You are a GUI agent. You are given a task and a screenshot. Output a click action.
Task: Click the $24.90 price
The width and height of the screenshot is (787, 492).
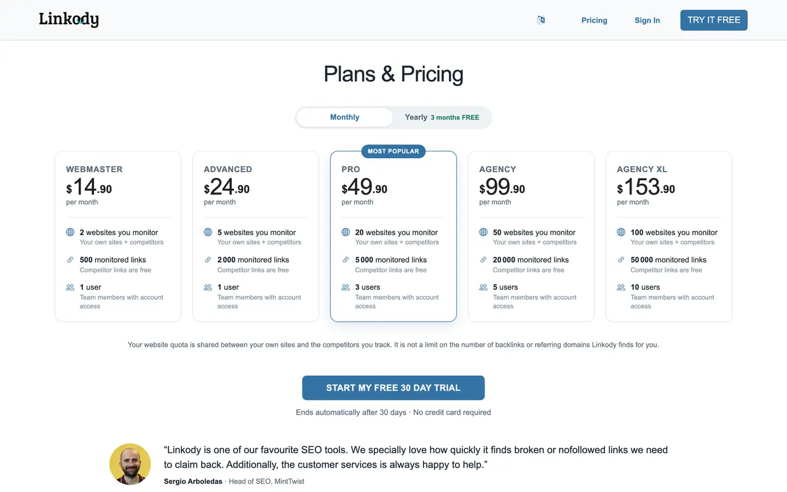tap(227, 187)
